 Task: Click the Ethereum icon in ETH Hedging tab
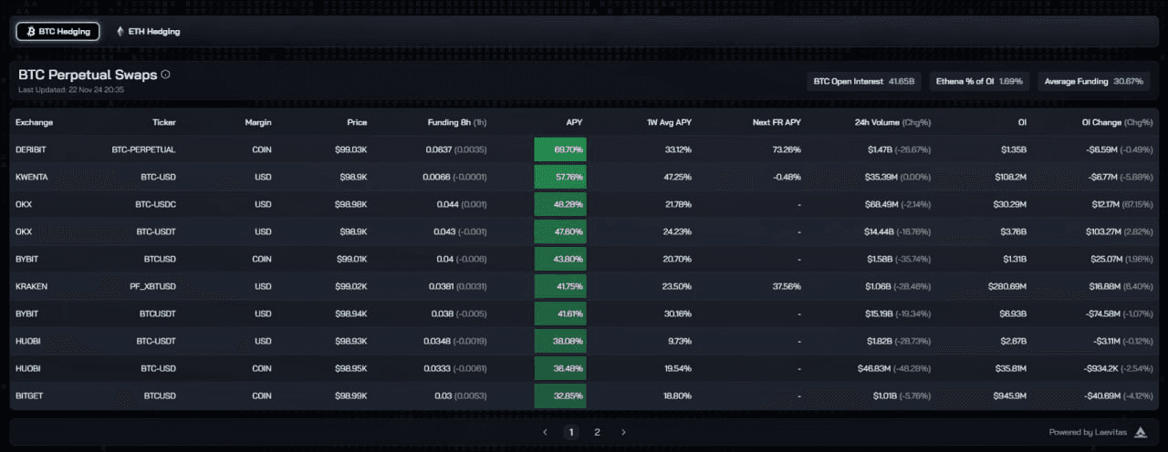120,31
